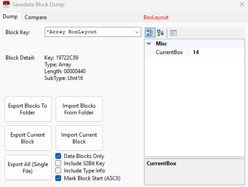Click the Pokeball app icon in title bar

pos(6,4)
